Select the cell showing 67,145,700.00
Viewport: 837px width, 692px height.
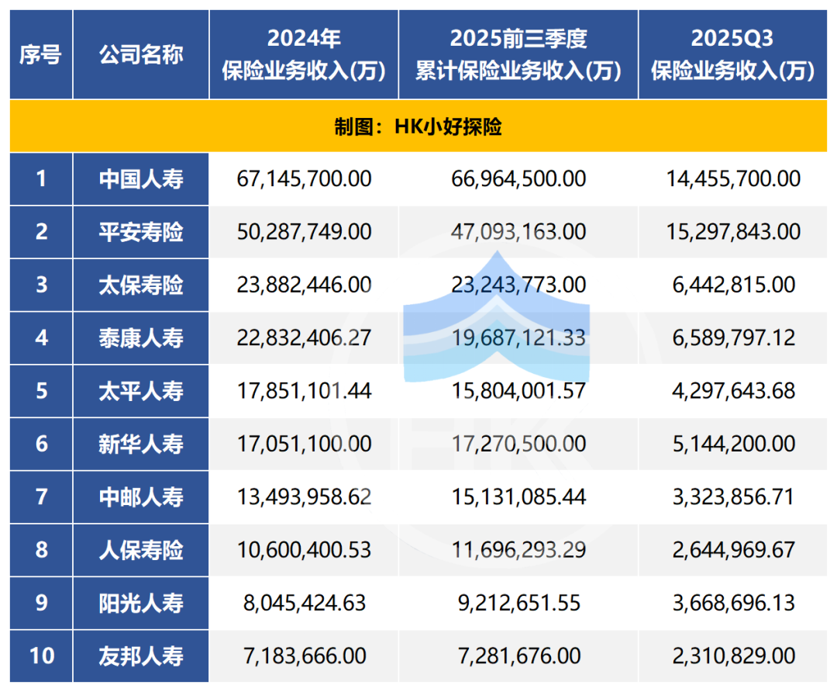coord(304,179)
